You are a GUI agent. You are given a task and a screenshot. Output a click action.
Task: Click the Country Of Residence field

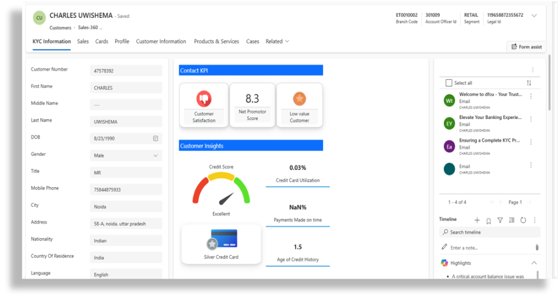click(126, 258)
